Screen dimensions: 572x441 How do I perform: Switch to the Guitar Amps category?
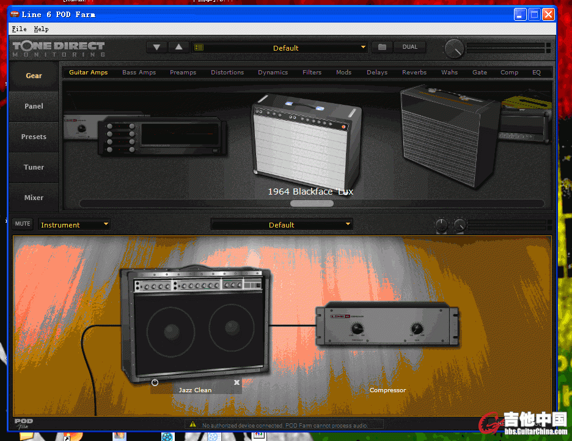pyautogui.click(x=88, y=72)
